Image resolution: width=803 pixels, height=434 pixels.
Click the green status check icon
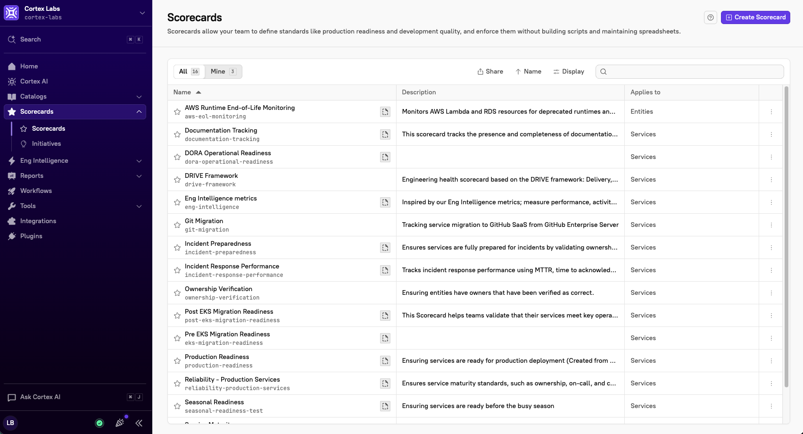(x=99, y=423)
